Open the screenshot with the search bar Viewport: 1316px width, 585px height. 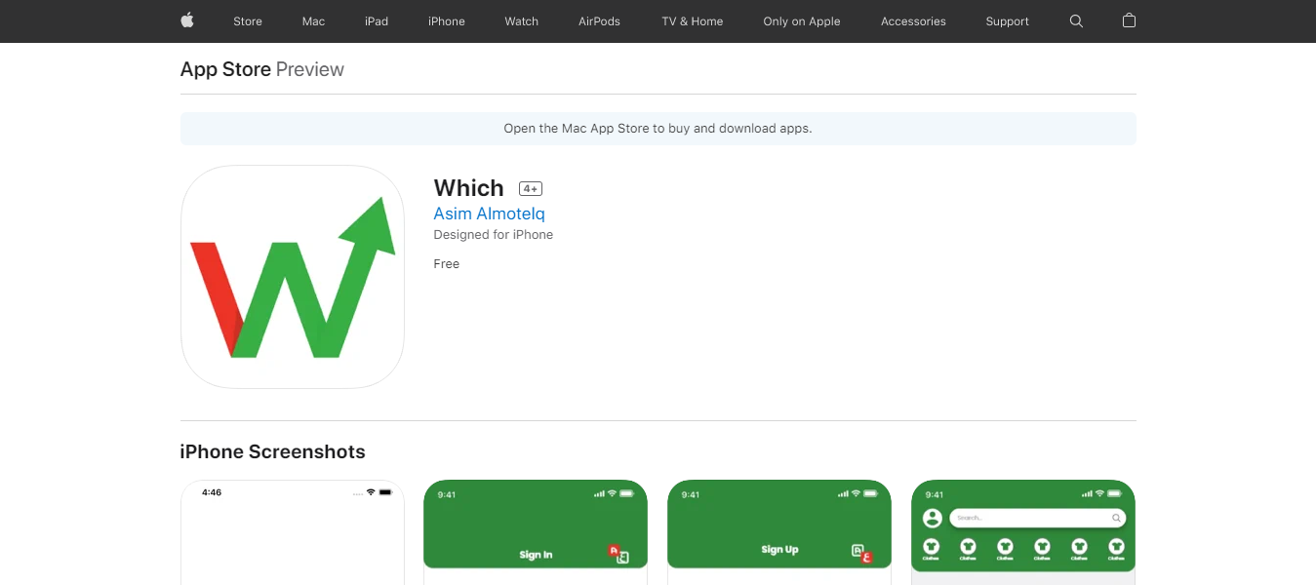[x=1023, y=532]
